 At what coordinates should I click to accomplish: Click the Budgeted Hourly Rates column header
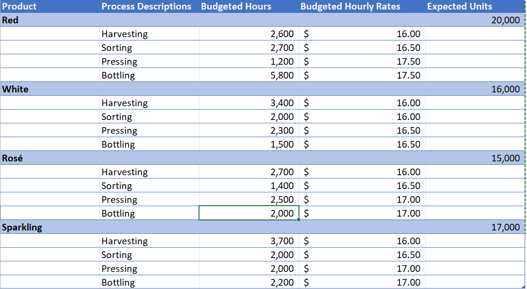pos(350,6)
